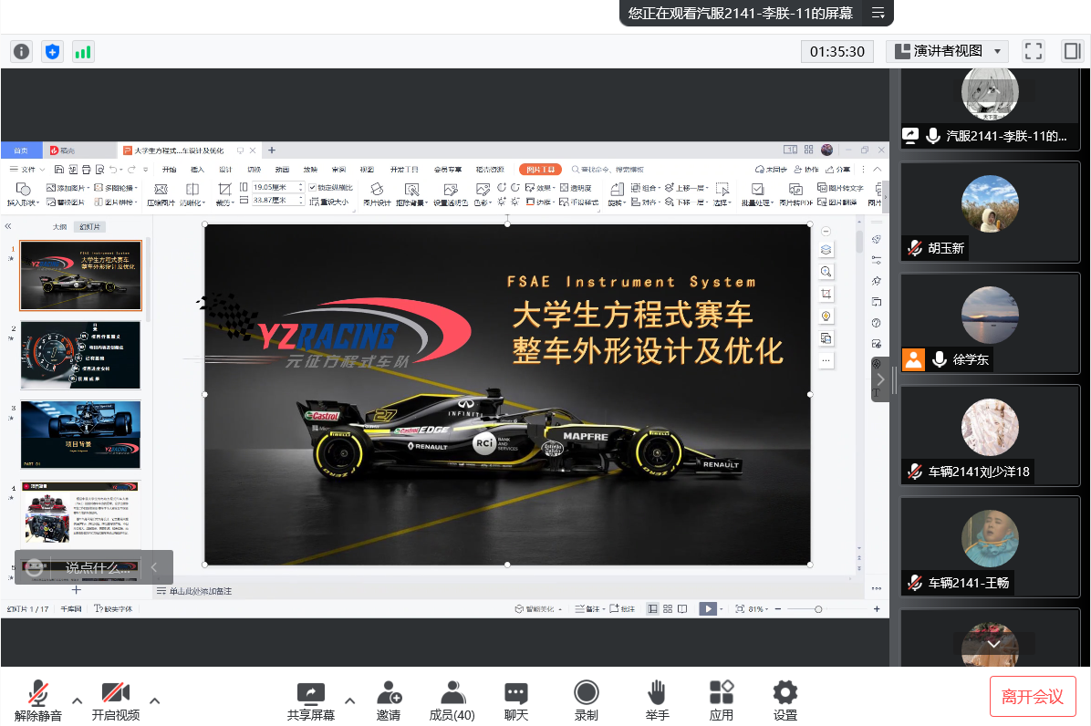Open the 成员(40) members list
Screen dimensions: 1091x726
click(452, 700)
